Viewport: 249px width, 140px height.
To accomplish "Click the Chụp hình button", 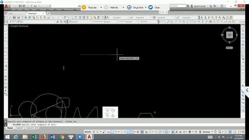I will [135, 7].
